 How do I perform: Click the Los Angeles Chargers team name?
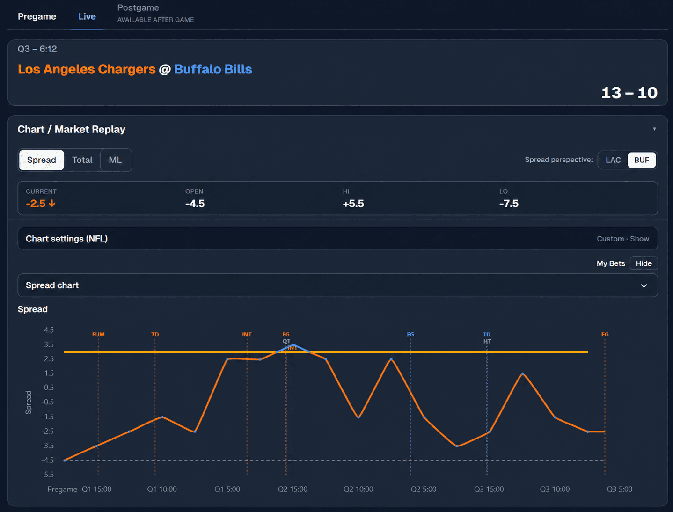point(87,69)
